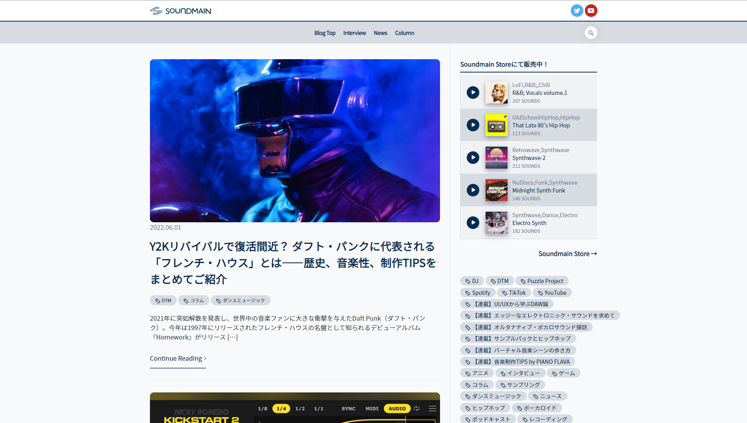This screenshot has width=747, height=423.
Task: Filter by the sidebar コラム tag
Action: point(477,385)
